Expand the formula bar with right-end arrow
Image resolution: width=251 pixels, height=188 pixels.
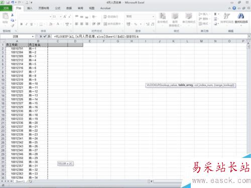(249, 36)
